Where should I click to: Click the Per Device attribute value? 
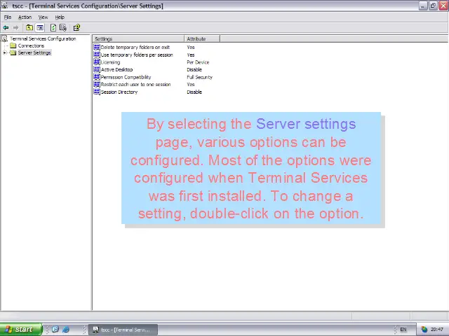coord(198,62)
